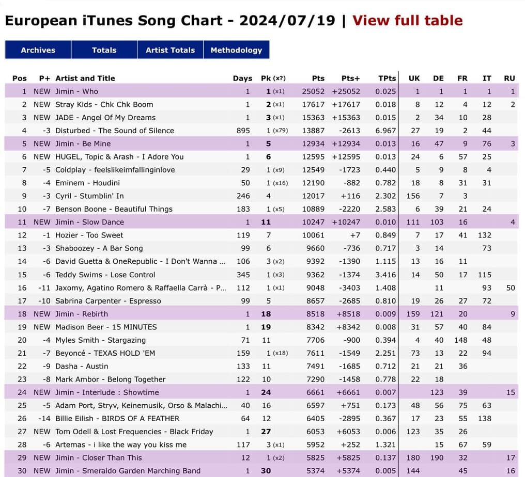Click the UK country column header
This screenshot has width=525, height=477.
pyautogui.click(x=414, y=78)
